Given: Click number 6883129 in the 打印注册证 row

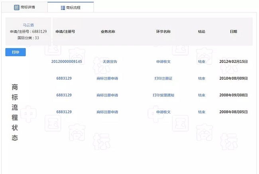Looking at the screenshot, I should coord(64,78).
